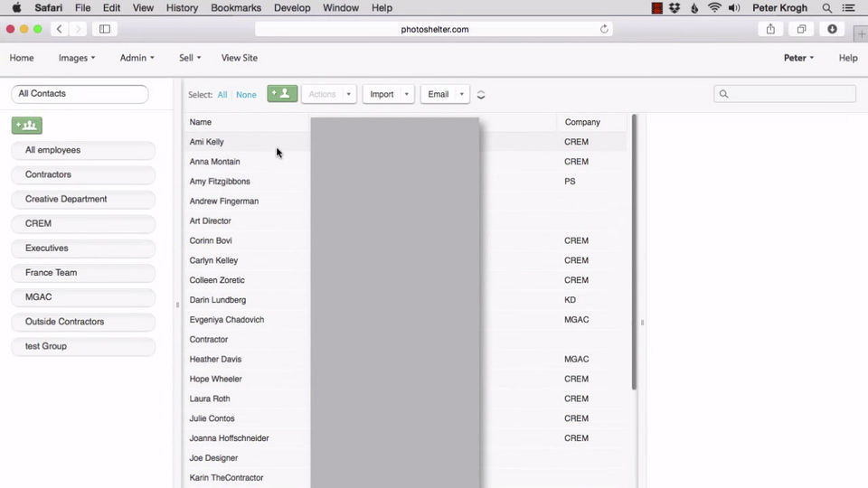Click the Help link on the site

click(847, 58)
